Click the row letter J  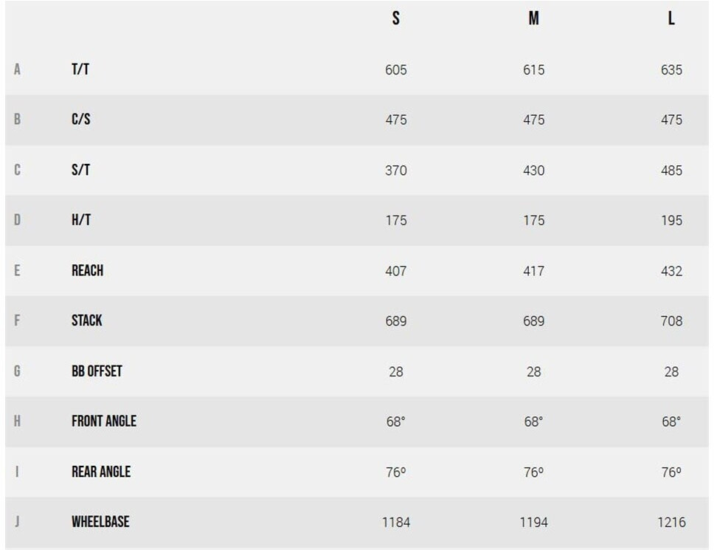(x=17, y=521)
